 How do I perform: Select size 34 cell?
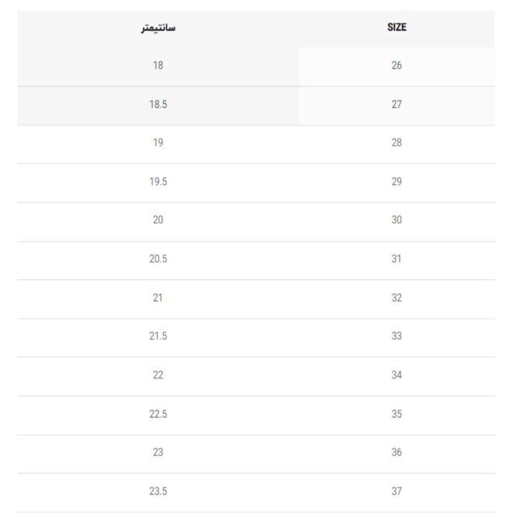point(397,375)
